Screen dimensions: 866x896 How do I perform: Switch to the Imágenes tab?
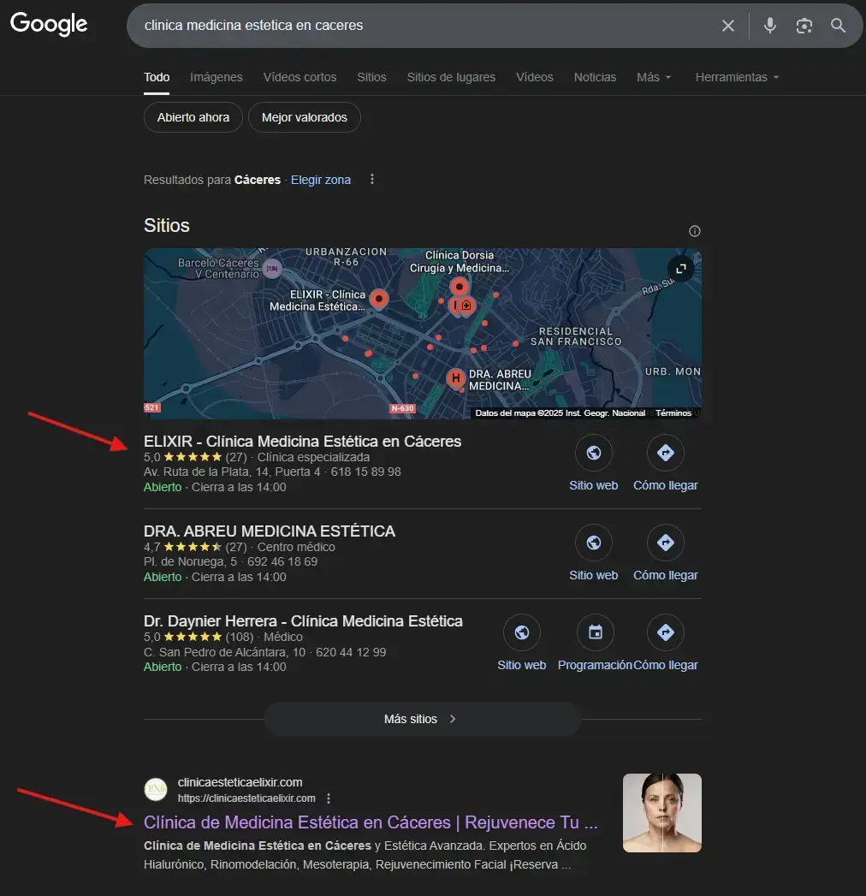pyautogui.click(x=216, y=77)
